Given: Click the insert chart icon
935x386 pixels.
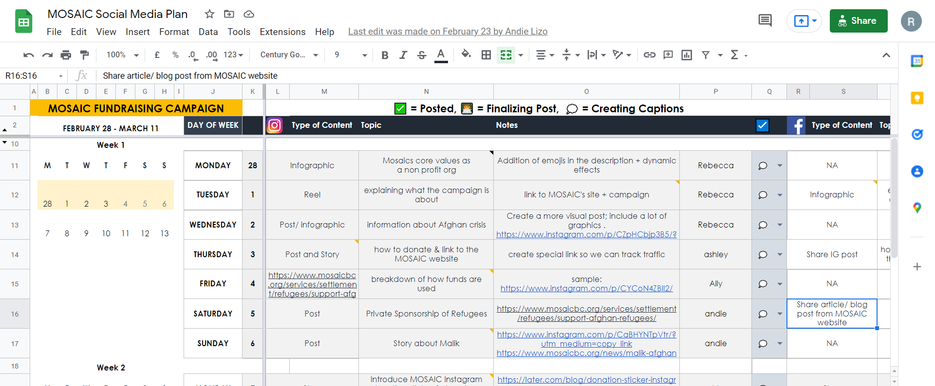Looking at the screenshot, I should (687, 55).
